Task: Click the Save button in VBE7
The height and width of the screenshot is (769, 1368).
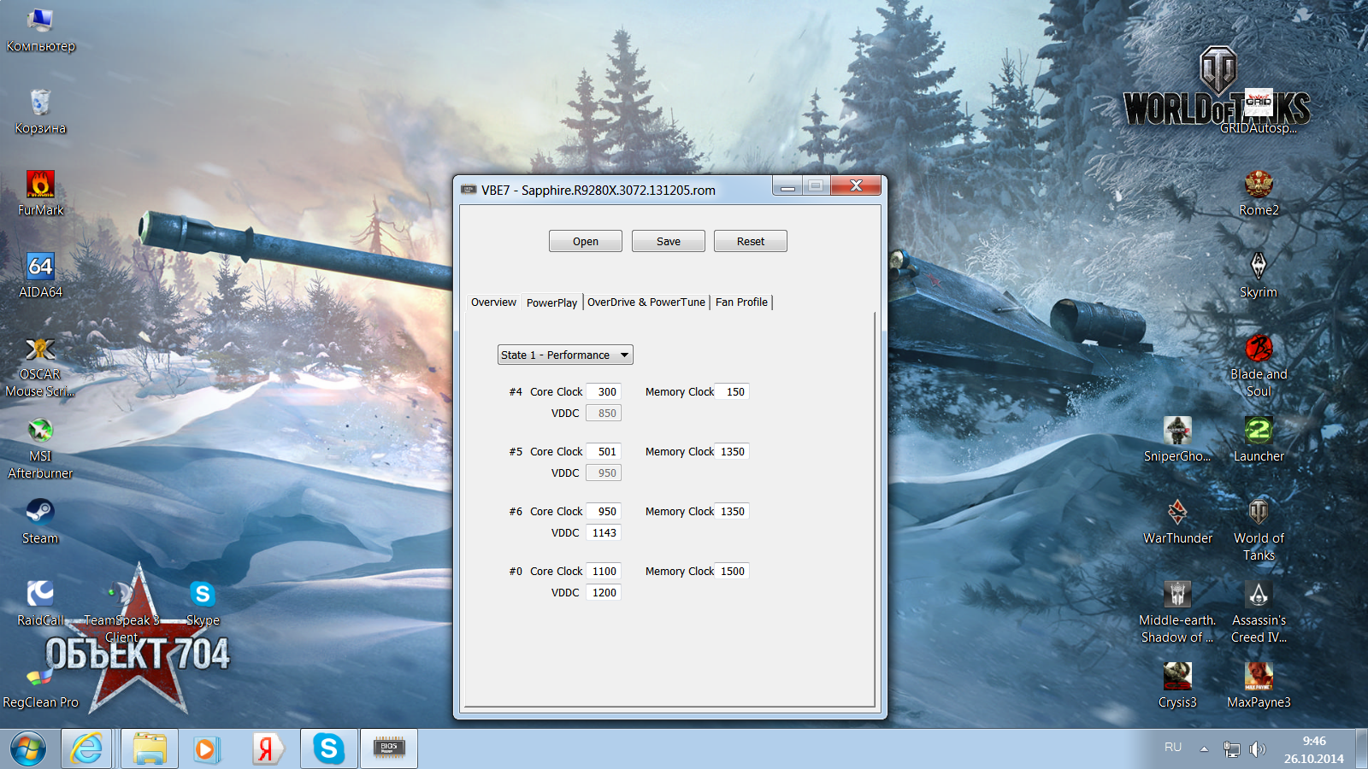Action: 669,242
